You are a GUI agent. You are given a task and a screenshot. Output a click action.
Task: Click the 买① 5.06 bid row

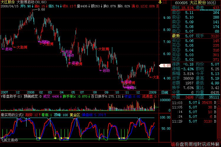pyautogui.click(x=196, y=41)
